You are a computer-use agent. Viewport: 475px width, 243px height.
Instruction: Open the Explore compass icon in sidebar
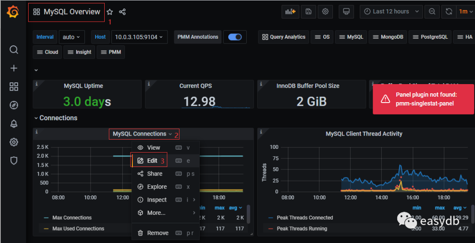point(14,105)
